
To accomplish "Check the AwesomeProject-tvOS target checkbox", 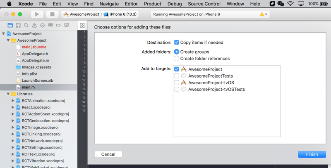I will tap(177, 83).
